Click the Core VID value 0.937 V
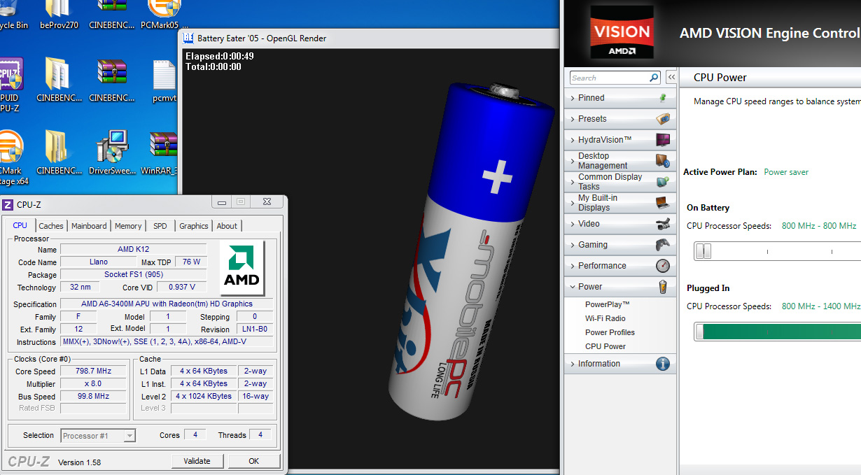This screenshot has height=475, width=861. point(182,288)
